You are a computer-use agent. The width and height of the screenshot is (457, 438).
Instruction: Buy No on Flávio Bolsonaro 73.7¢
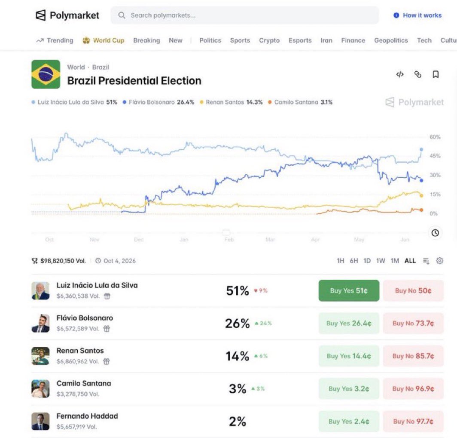click(x=413, y=323)
